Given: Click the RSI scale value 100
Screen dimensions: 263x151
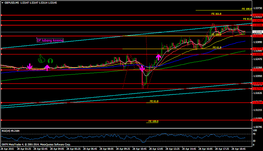Looking at the screenshot, I should click(255, 130).
